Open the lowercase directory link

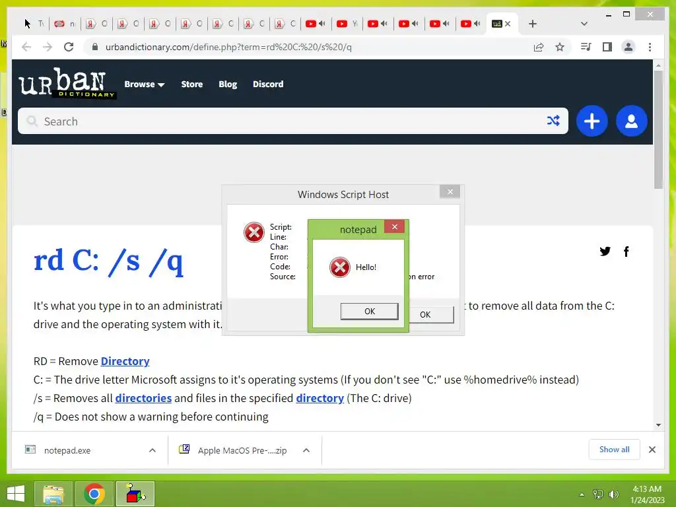point(320,398)
